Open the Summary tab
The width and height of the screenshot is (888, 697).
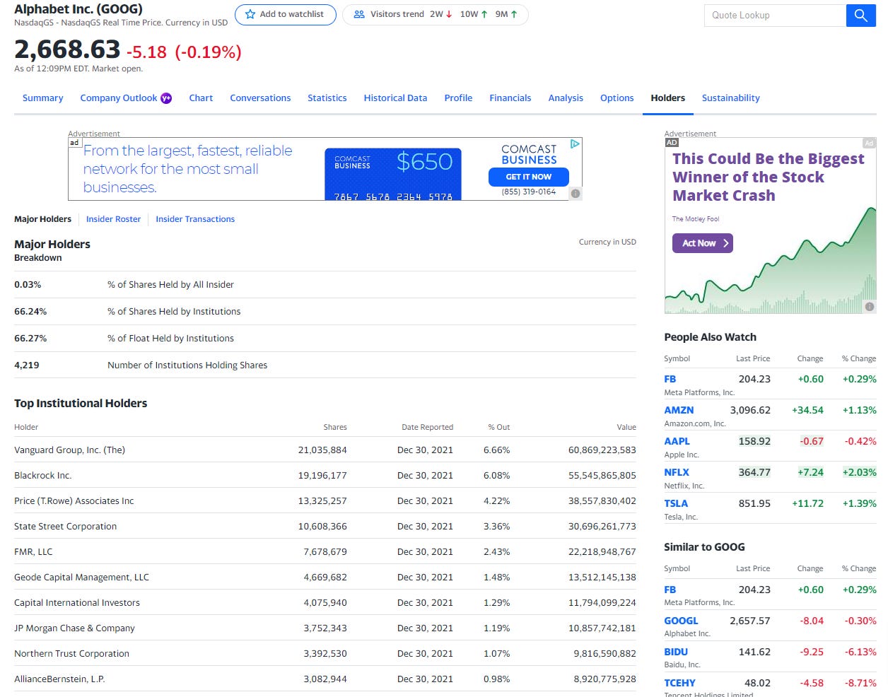[x=42, y=98]
